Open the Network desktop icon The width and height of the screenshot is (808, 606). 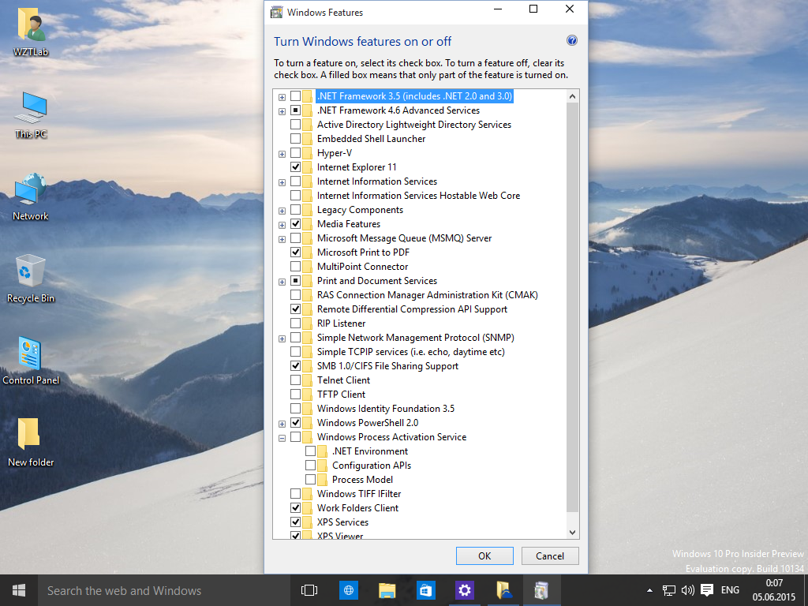click(x=31, y=196)
